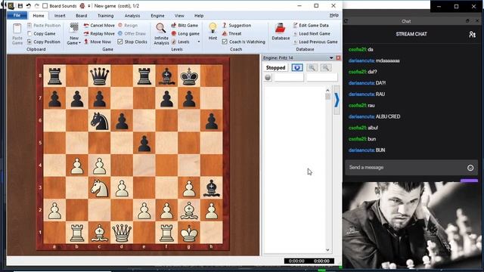Viewport: 484px width, 272px height.
Task: Click the Resign button
Action: (128, 25)
